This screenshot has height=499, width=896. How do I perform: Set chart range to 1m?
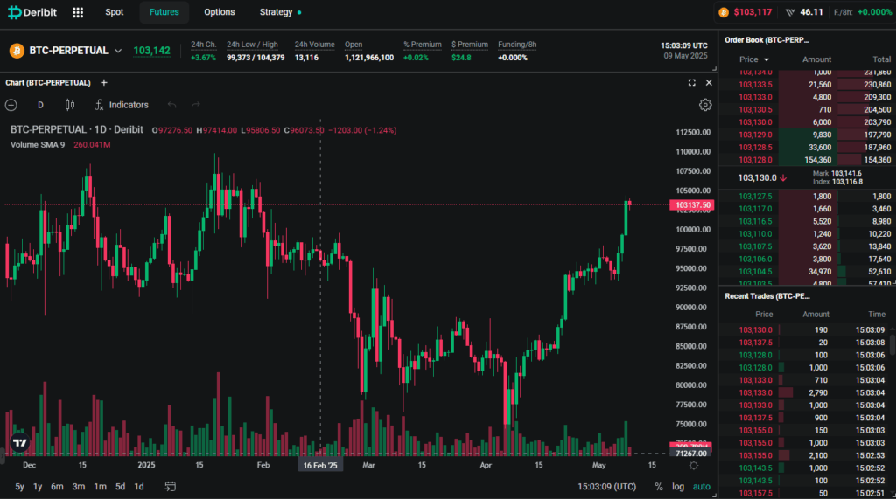pyautogui.click(x=100, y=487)
